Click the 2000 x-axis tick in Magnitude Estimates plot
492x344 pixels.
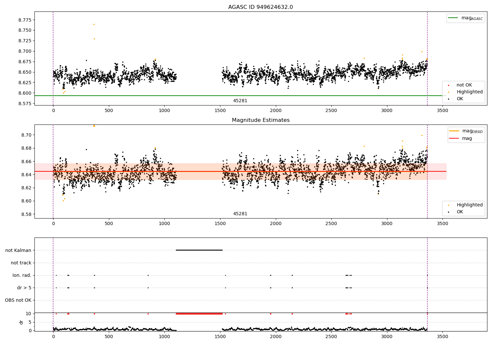(x=276, y=224)
